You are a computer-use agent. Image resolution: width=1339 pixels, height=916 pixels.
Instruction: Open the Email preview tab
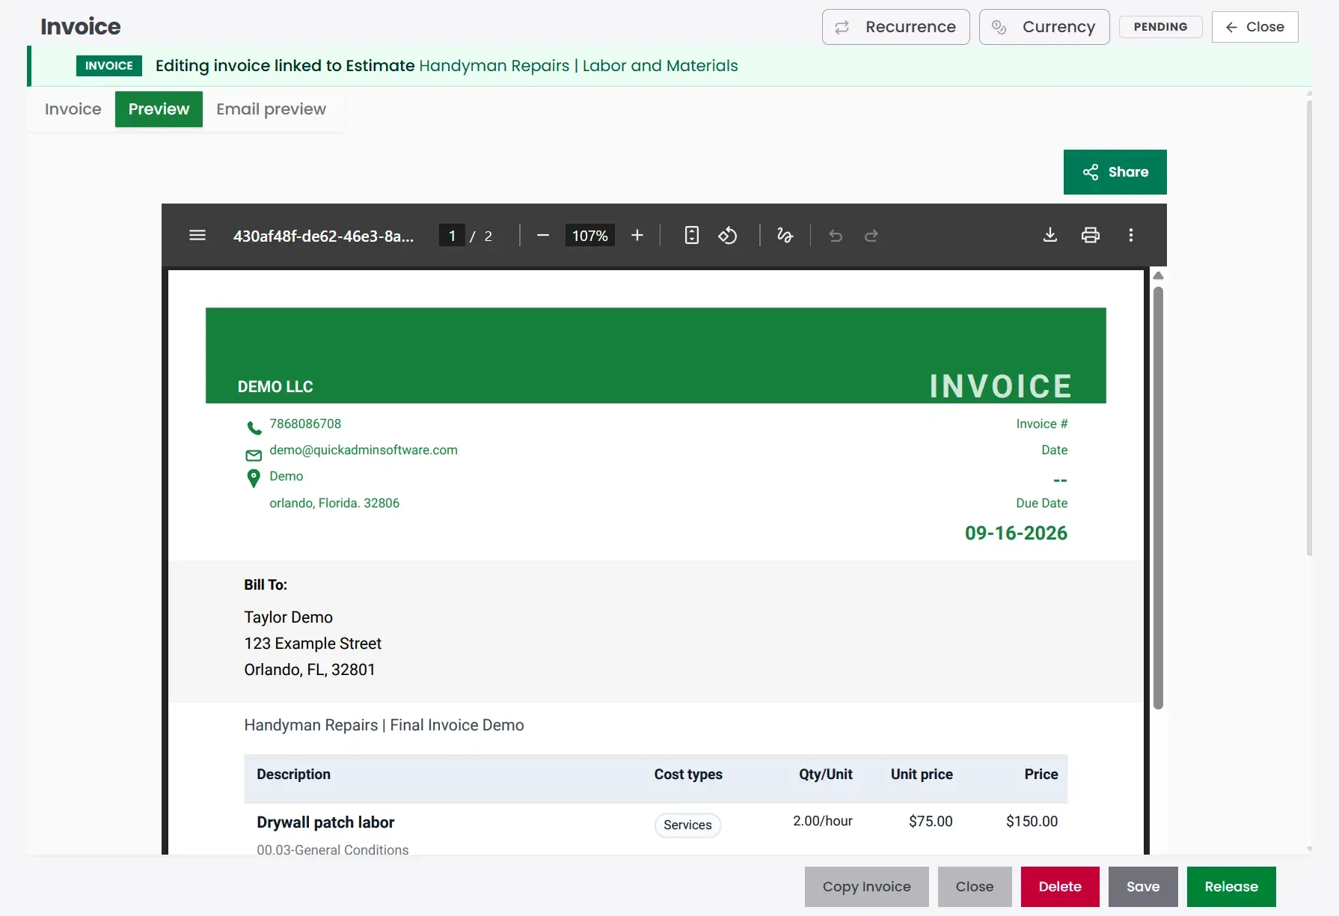point(271,109)
